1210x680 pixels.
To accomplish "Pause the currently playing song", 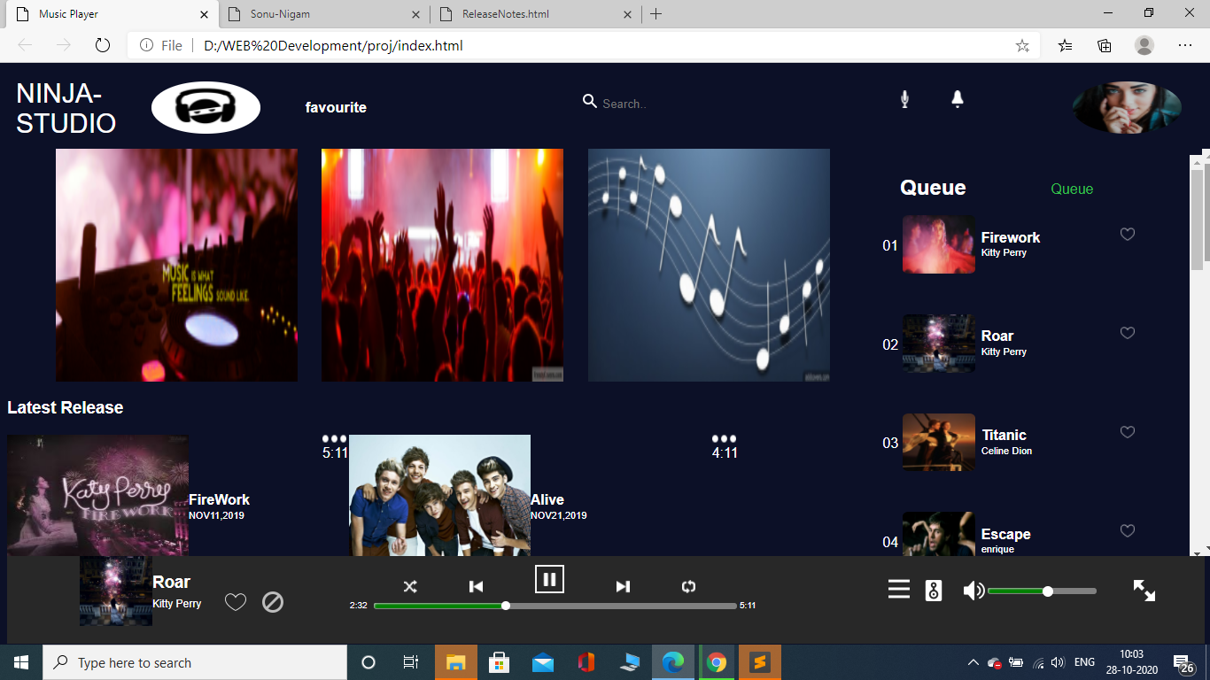I will click(549, 580).
